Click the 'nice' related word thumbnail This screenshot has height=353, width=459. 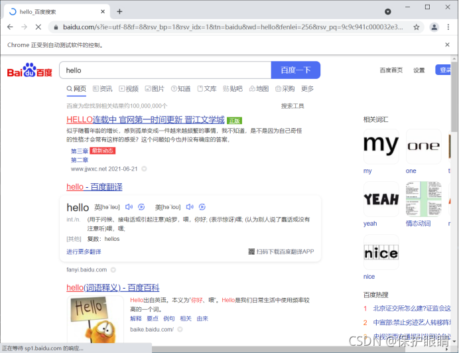tap(381, 252)
